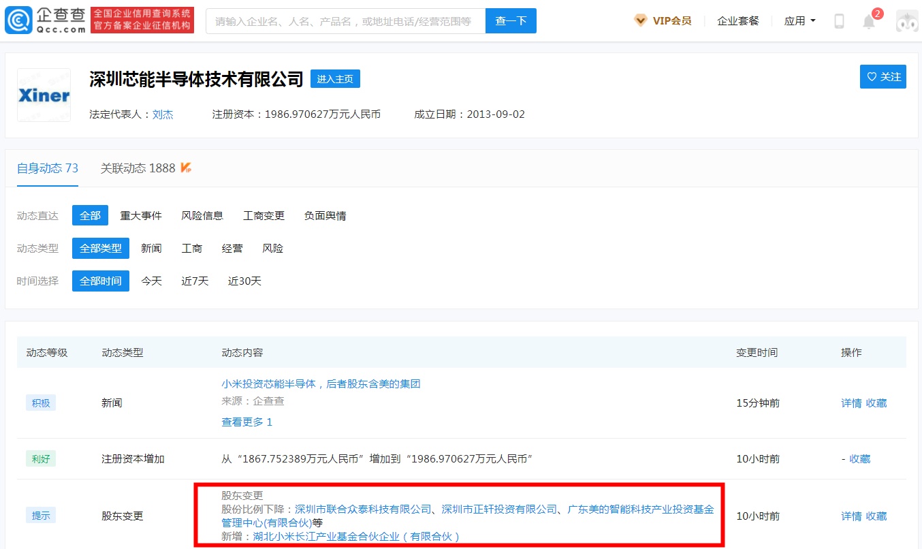Screen dimensions: 922x549
Task: Click the 关注 follow button
Action: coord(883,77)
